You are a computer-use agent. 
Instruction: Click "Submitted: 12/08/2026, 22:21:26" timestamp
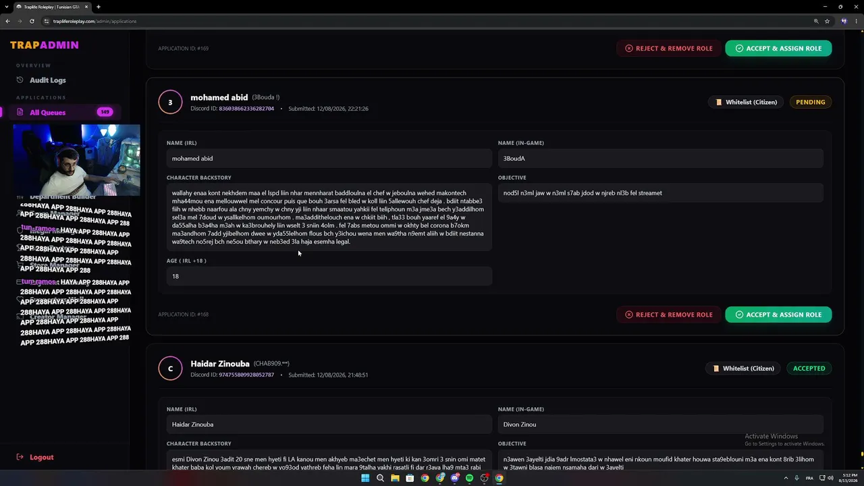coord(328,109)
